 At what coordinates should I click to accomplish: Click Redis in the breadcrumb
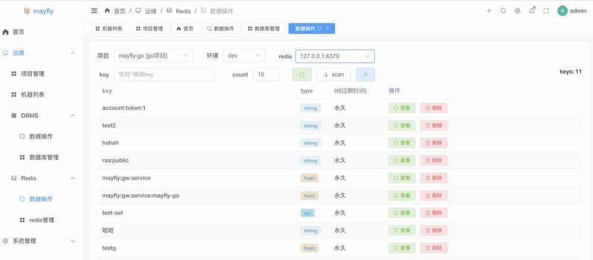(183, 11)
